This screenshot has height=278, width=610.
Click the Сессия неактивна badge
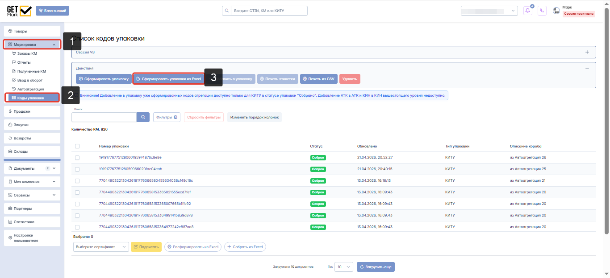coord(579,14)
